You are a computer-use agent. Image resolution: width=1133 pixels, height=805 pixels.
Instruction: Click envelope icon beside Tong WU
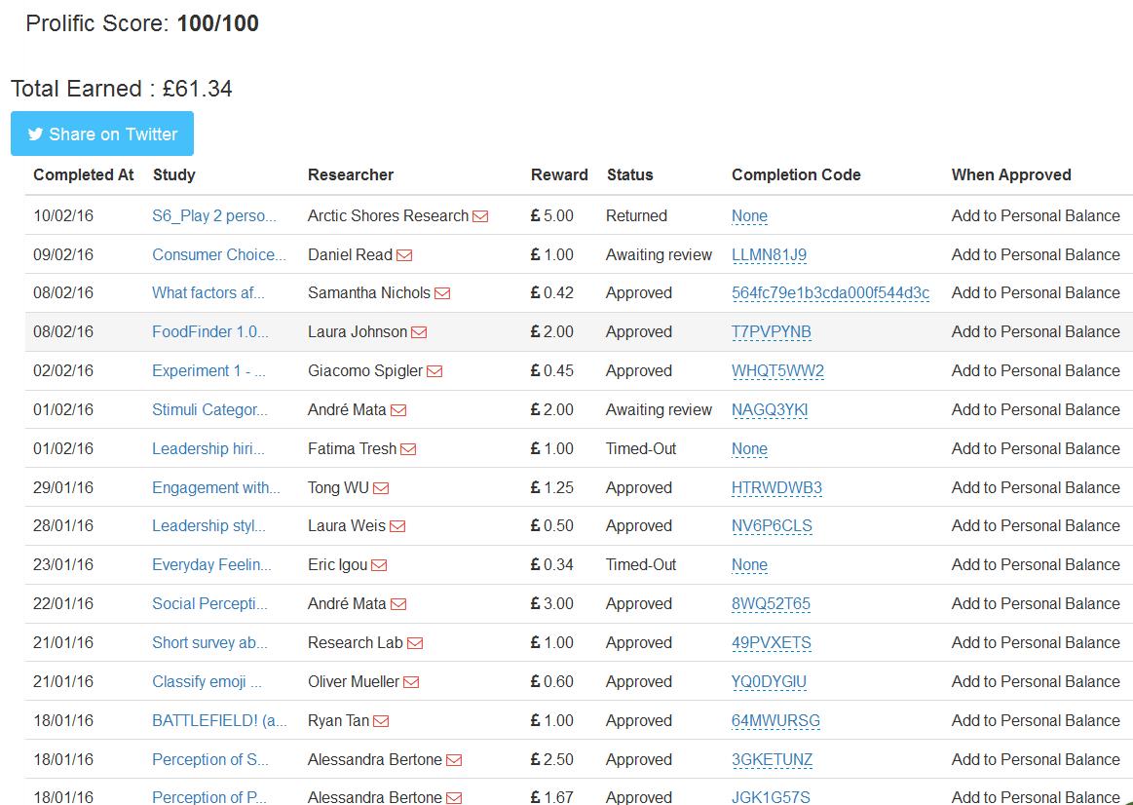coord(381,488)
